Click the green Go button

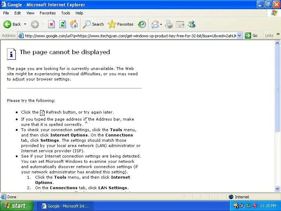point(251,36)
